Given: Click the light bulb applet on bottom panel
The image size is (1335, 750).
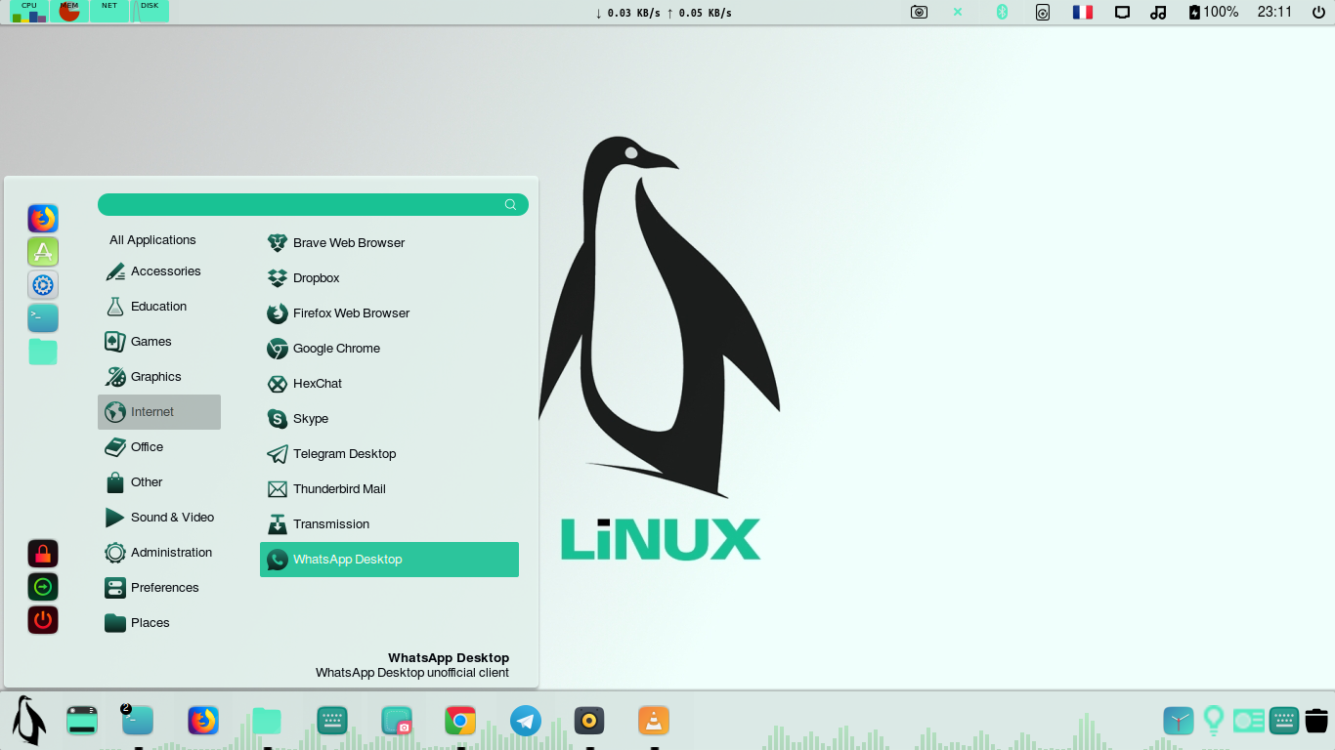Looking at the screenshot, I should [1214, 721].
